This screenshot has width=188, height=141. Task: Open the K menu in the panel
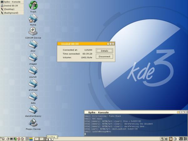click(x=3, y=139)
